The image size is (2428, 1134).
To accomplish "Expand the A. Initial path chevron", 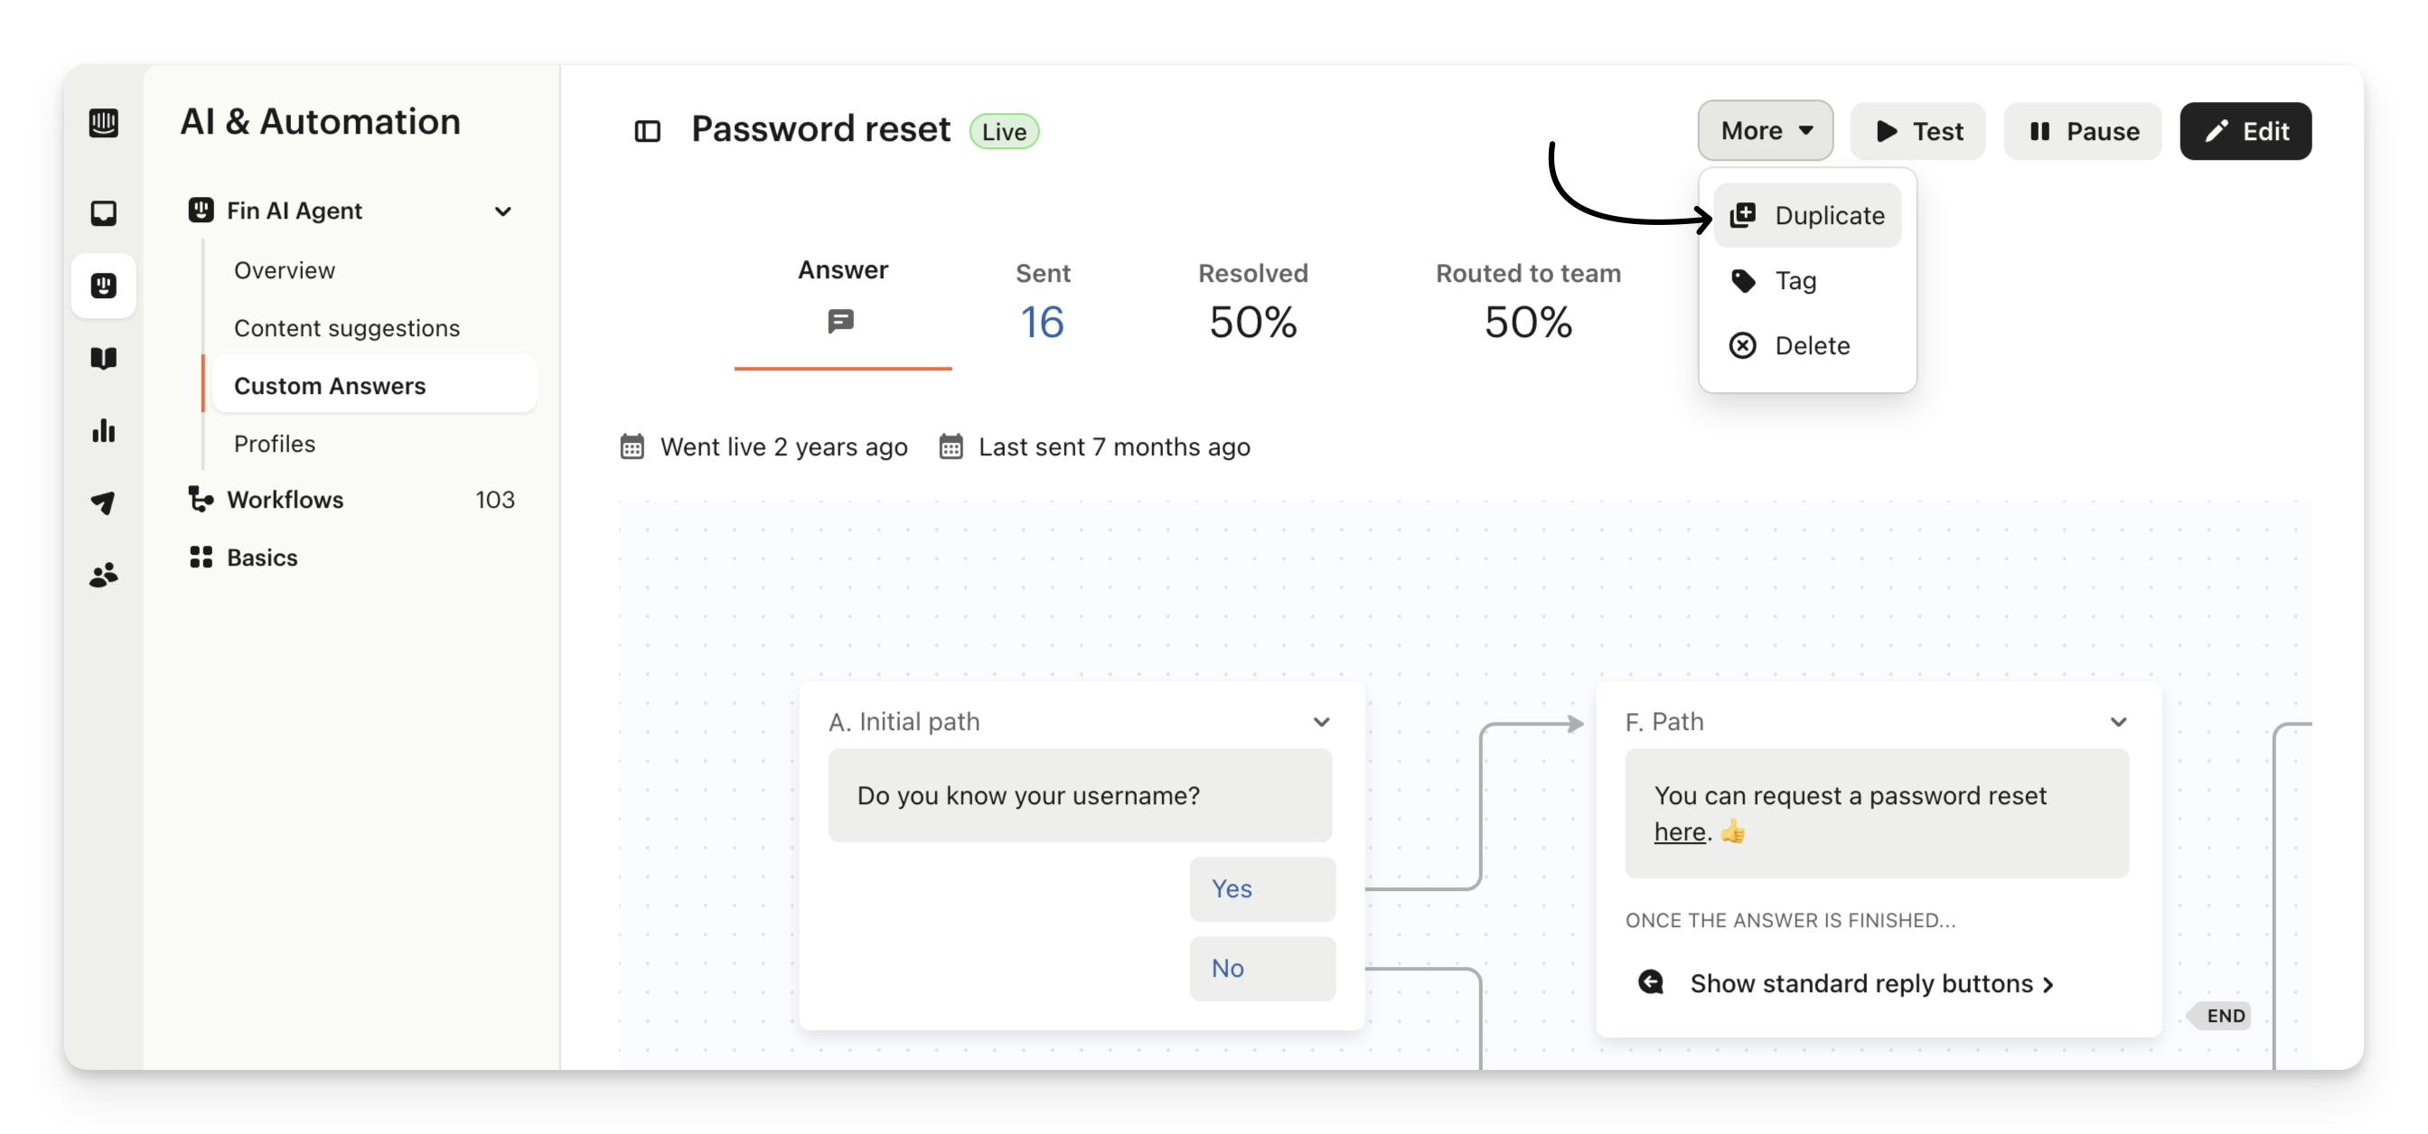I will coord(1321,722).
